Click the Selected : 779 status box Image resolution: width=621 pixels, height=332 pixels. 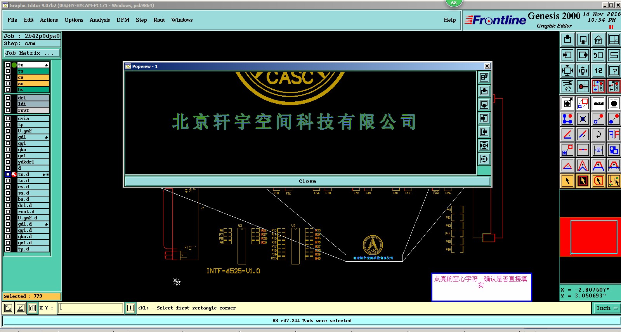click(32, 296)
